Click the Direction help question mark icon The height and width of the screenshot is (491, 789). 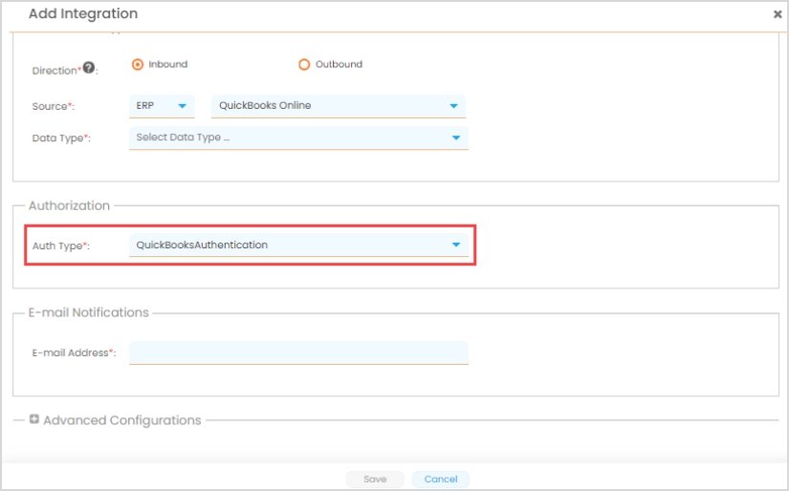pos(89,68)
